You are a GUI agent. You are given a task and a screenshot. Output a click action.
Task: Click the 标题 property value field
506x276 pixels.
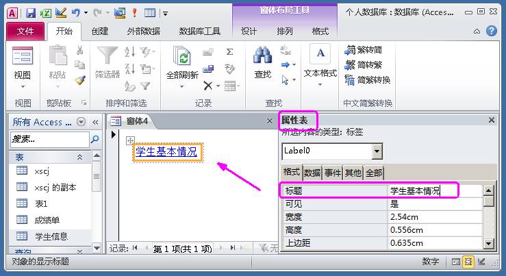pos(434,191)
